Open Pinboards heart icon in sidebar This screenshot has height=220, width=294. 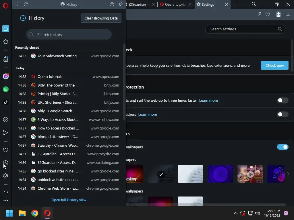(x=6, y=150)
